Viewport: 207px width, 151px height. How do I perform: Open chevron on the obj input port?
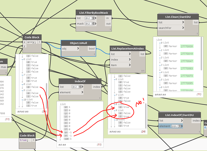coord(78,48)
